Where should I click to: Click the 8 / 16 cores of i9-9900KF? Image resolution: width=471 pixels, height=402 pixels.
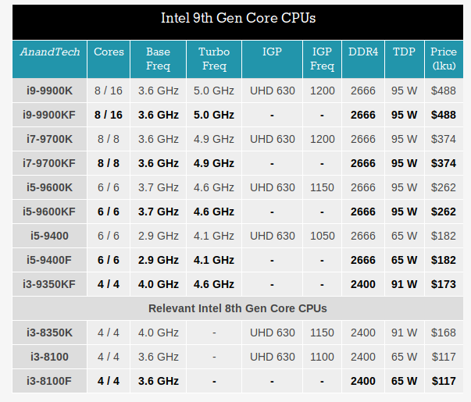109,115
